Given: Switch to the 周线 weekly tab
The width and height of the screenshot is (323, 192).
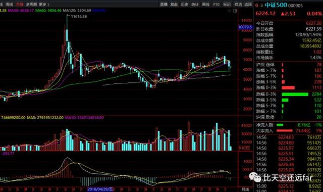Looking at the screenshot, I should pyautogui.click(x=9, y=5).
